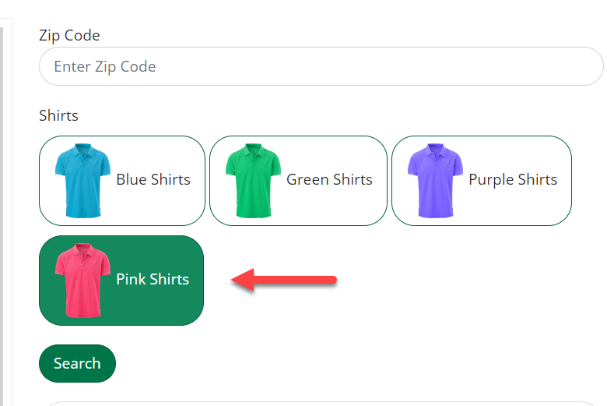This screenshot has width=607, height=406.
Task: Click the Search button
Action: point(77,363)
